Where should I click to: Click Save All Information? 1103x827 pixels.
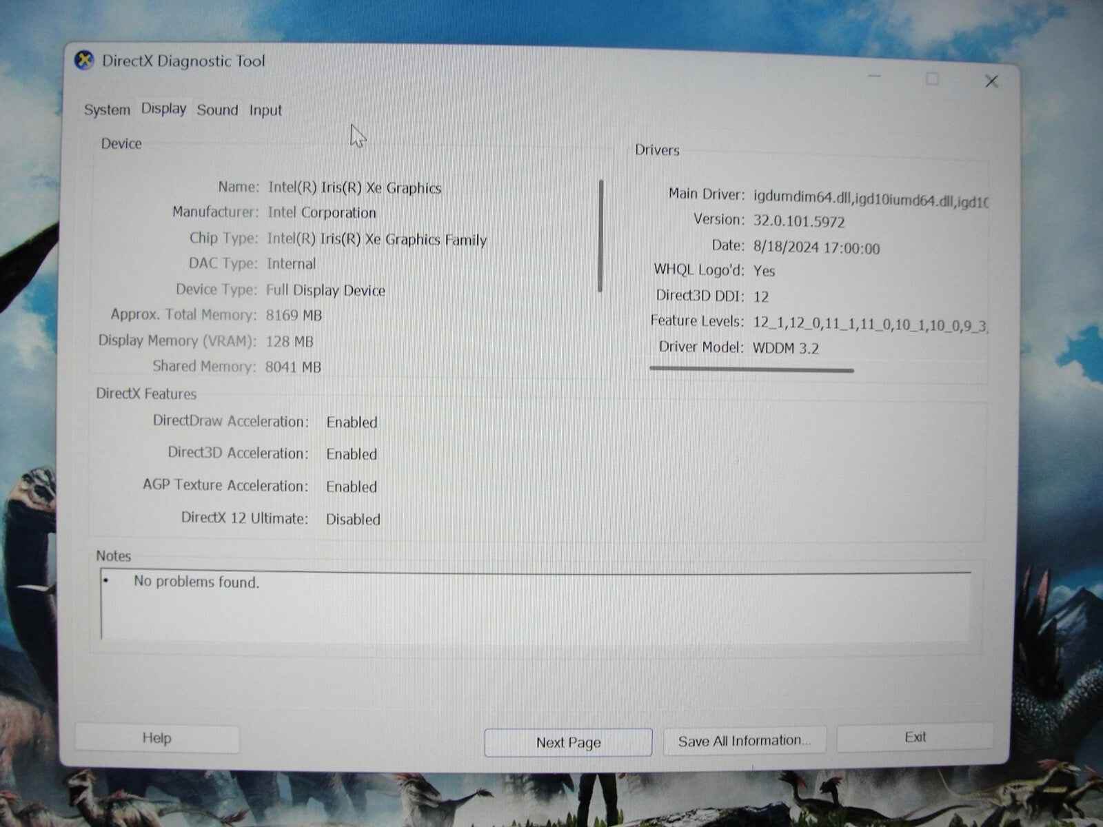(745, 739)
